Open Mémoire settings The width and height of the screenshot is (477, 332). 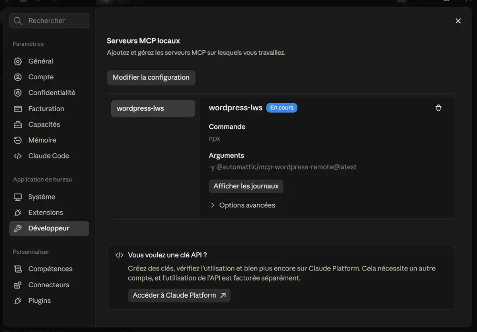coord(49,140)
